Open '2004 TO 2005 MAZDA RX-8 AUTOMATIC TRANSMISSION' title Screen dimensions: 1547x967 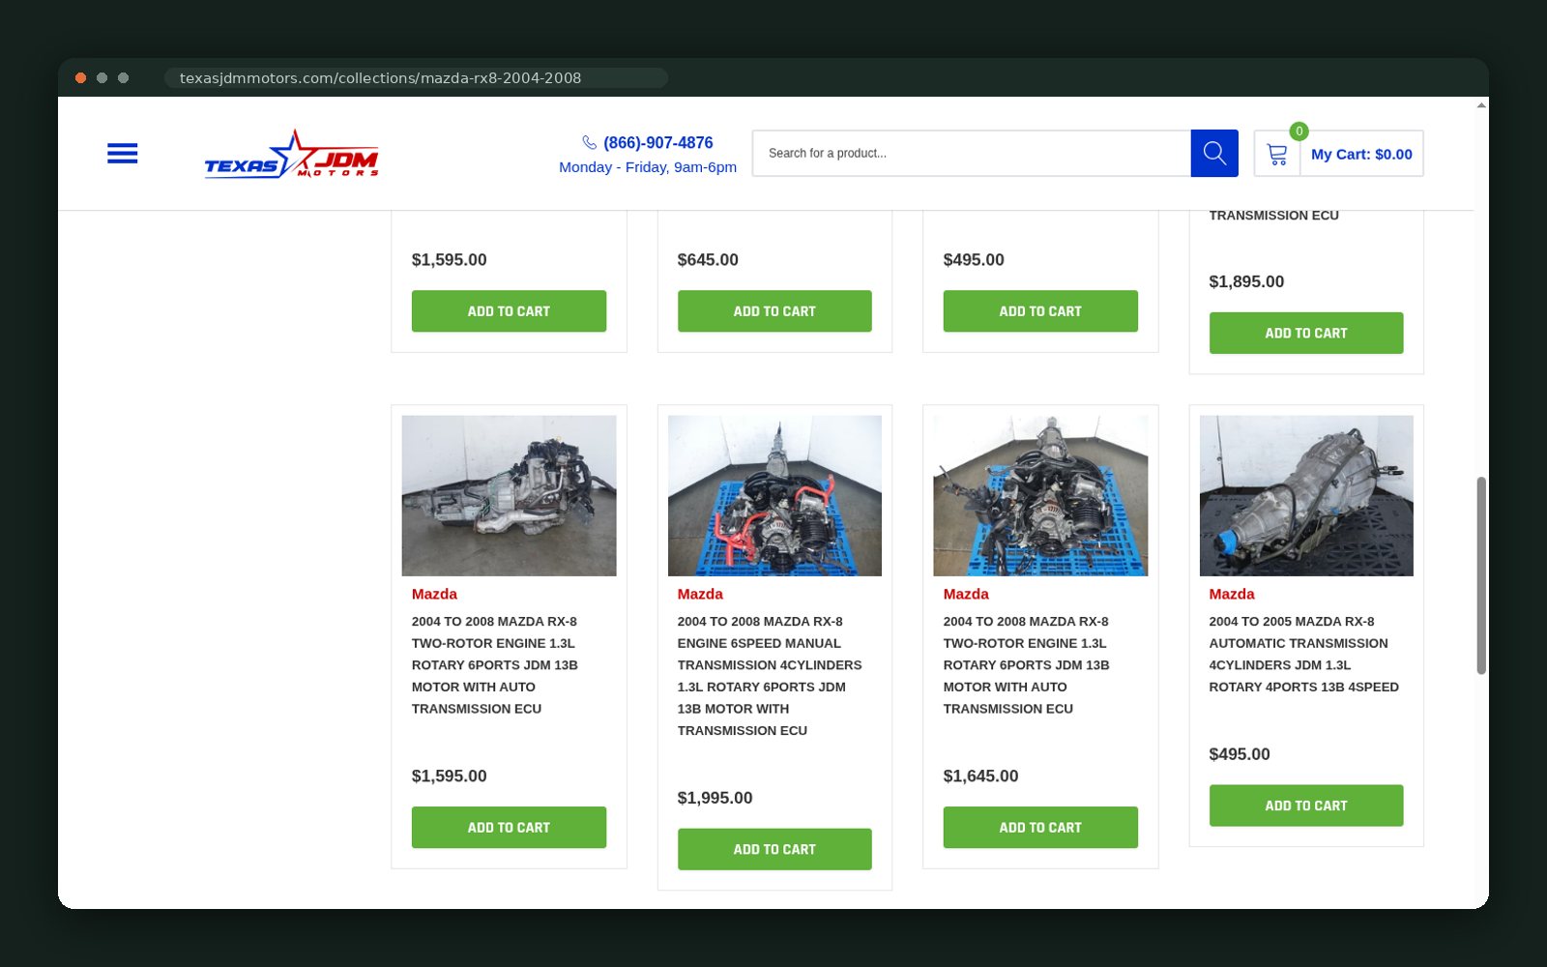click(x=1303, y=654)
